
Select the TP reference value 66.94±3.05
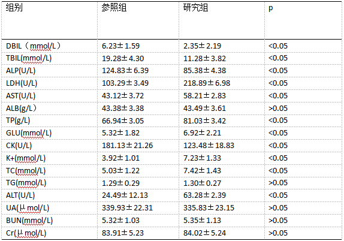pyautogui.click(x=123, y=120)
